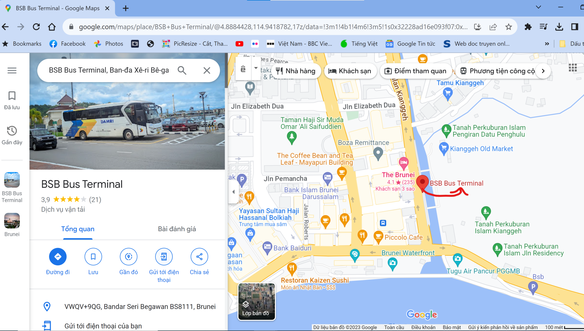Click Gửi ý kiến phản hồi link
The image size is (584, 331).
[x=503, y=327]
